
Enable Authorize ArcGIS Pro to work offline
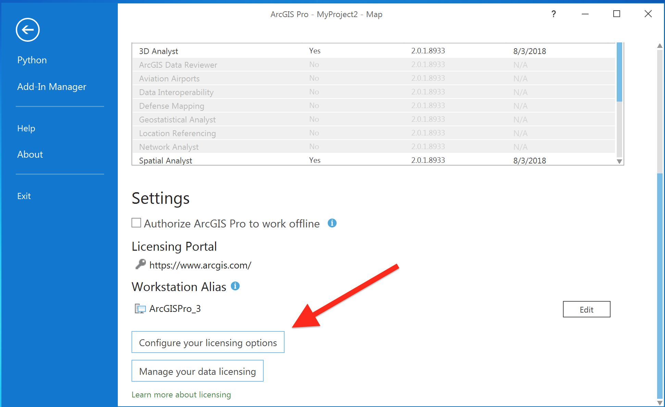point(136,223)
